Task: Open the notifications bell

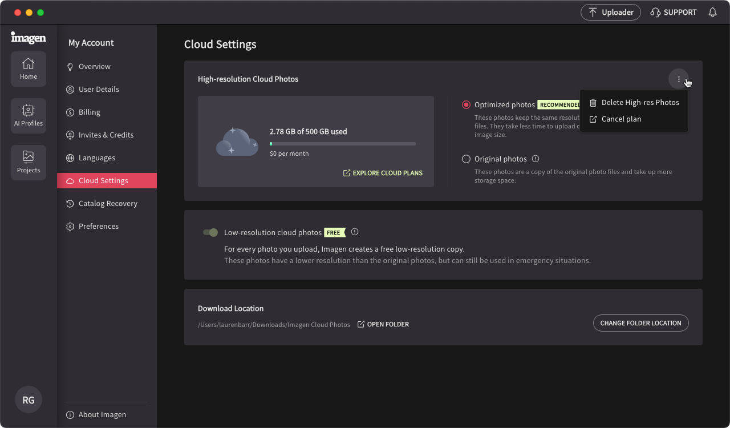Action: 712,12
